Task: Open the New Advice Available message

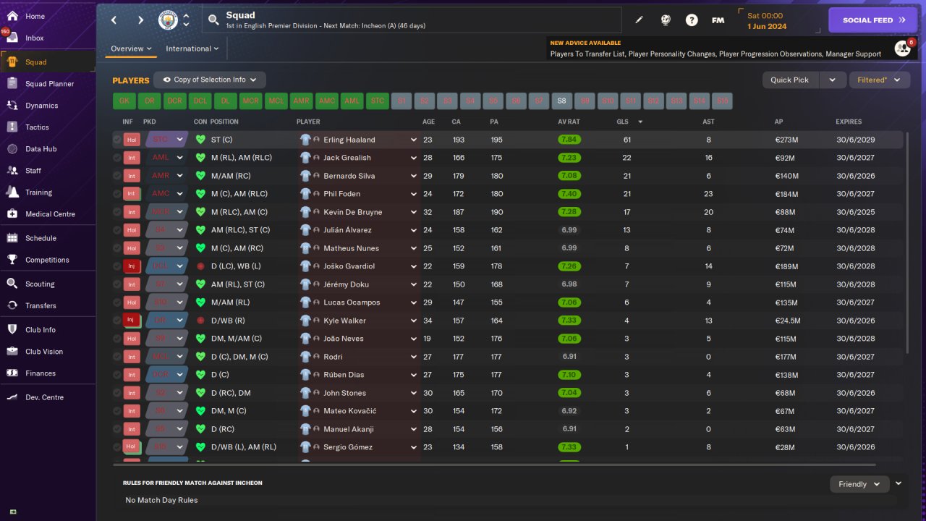Action: point(715,48)
